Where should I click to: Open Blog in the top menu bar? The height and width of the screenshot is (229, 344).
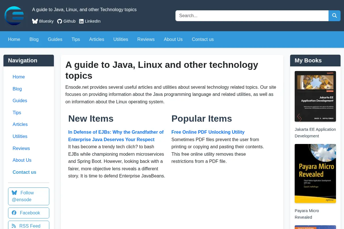(34, 40)
